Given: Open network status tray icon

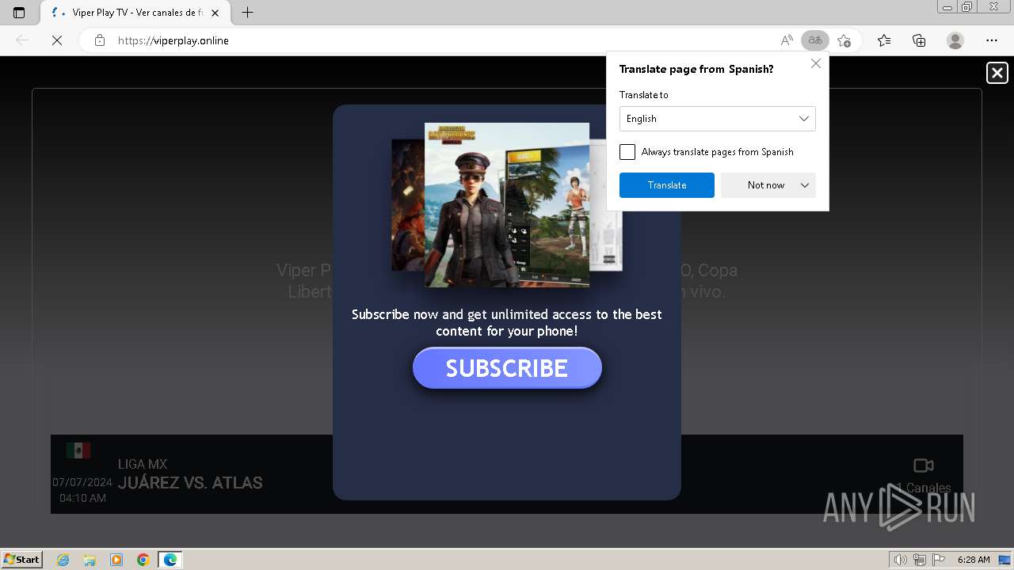Looking at the screenshot, I should pyautogui.click(x=920, y=560).
